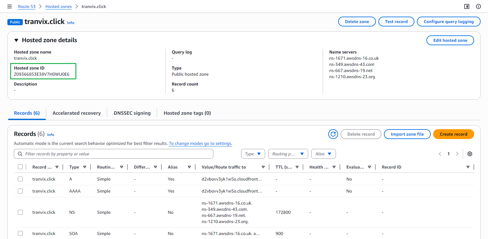Select all records checkbox in header
Image resolution: width=488 pixels, height=239 pixels.
tap(20, 167)
